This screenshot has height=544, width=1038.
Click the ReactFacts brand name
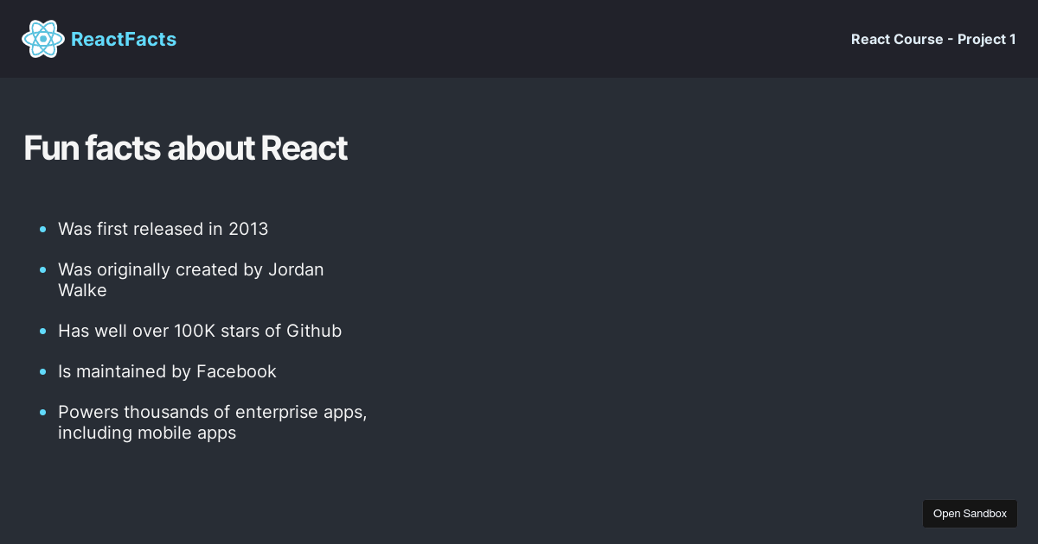pos(124,40)
